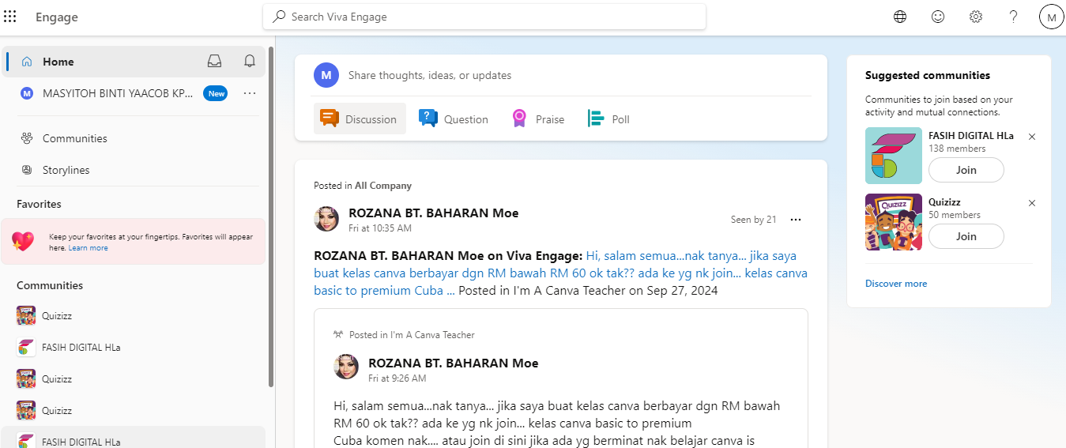Viewport: 1066px width, 448px height.
Task: Join the Quizizz community
Action: (966, 236)
